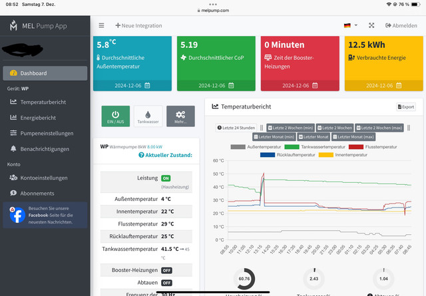Click calendar icon on CoP card
This screenshot has width=426, height=296.
231,86
